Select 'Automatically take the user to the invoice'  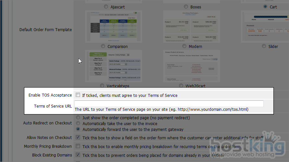pos(78,123)
